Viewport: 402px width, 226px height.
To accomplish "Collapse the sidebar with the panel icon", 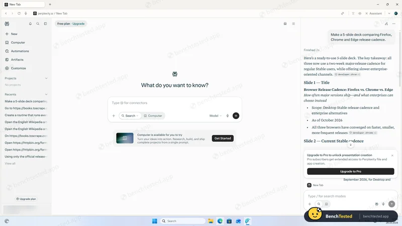I will (x=45, y=24).
